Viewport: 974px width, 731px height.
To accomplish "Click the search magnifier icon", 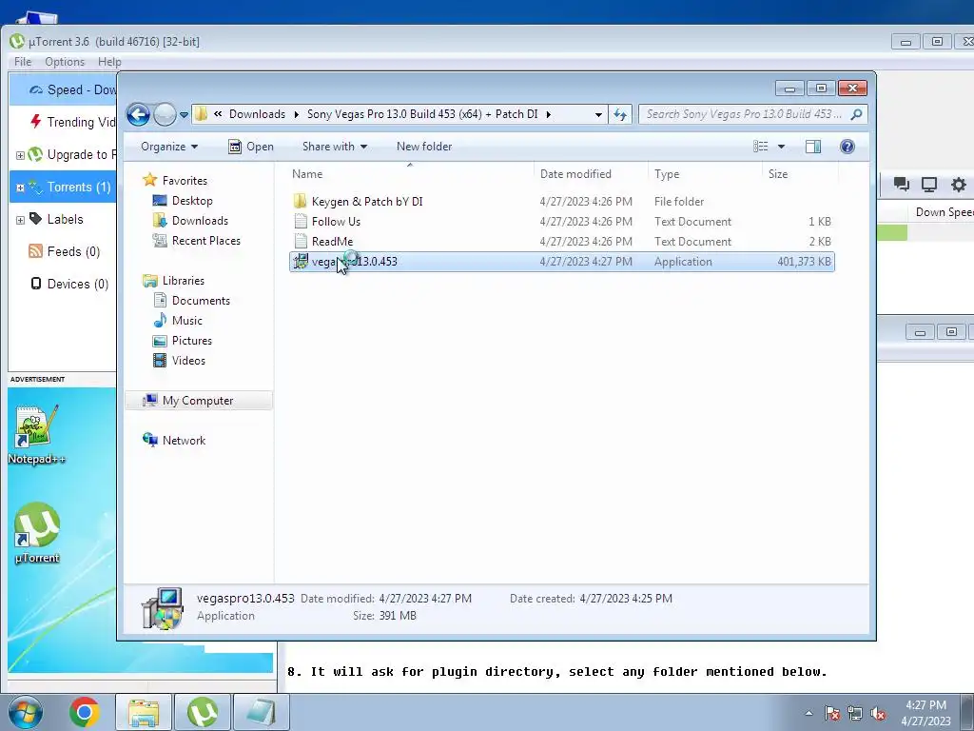I will (857, 114).
